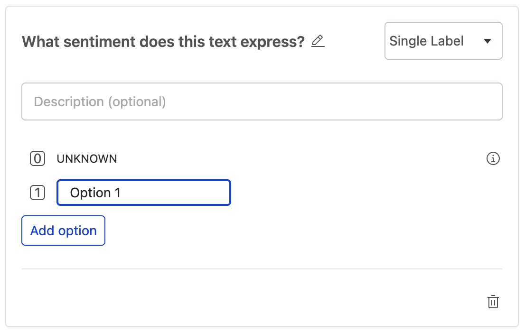The width and height of the screenshot is (525, 332).
Task: Click inside the Option 1 text field
Action: click(x=142, y=193)
